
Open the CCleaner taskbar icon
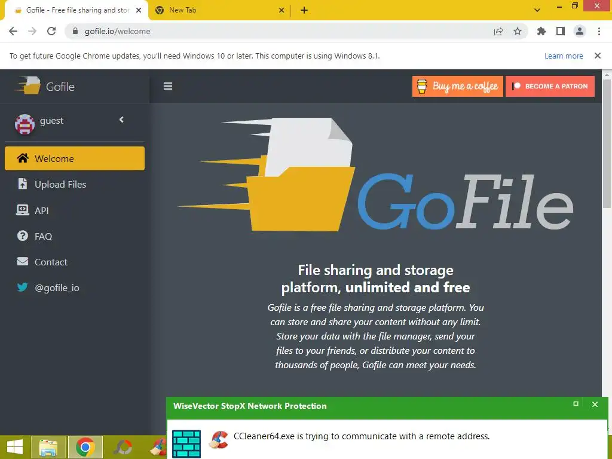158,448
